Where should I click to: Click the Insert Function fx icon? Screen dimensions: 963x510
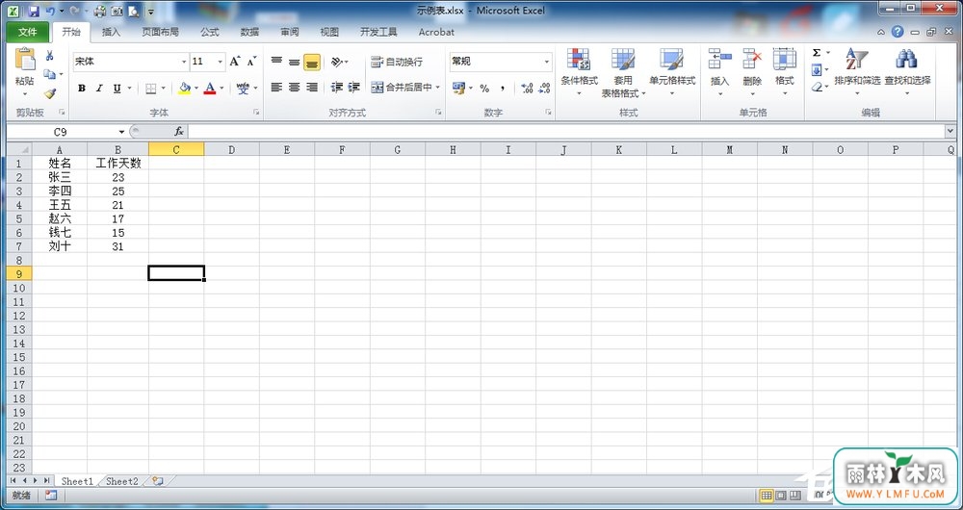tap(179, 131)
